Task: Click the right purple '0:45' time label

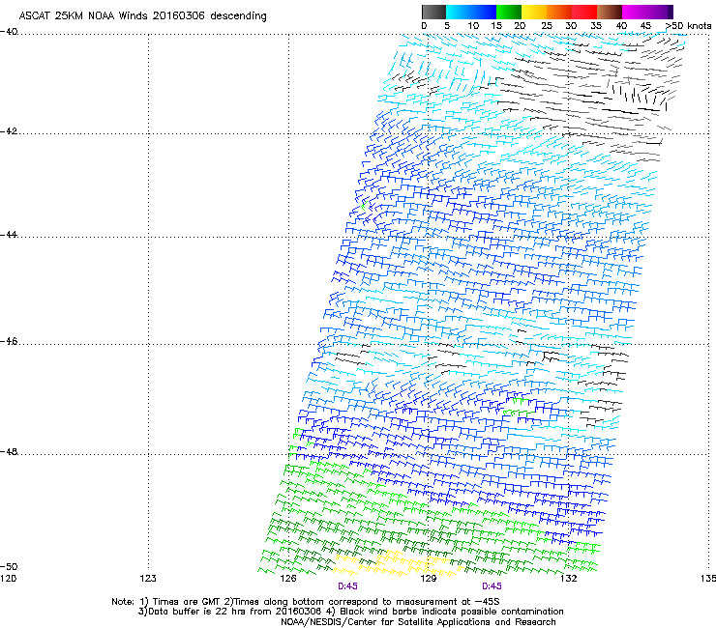Action: pos(492,586)
